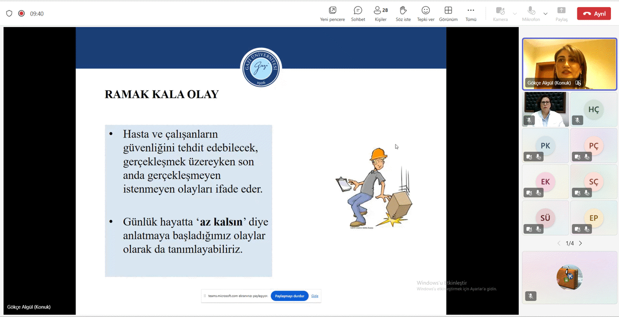Click teams.microsoft.com sharing notice text
The image size is (619, 317).
coord(238,296)
